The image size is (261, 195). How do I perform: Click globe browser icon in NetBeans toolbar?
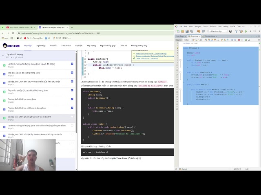(230, 31)
